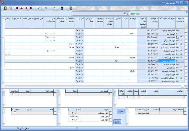
Task: Jump to last record with blue arrow
Action: [x=31, y=8]
